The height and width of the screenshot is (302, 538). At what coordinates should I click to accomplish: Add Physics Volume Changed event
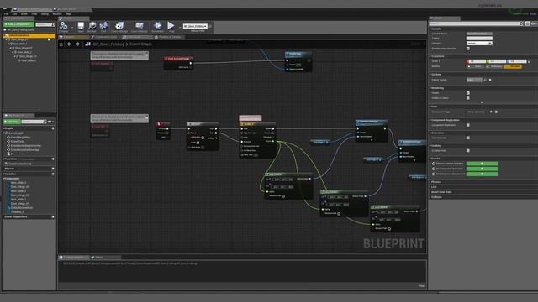click(482, 164)
